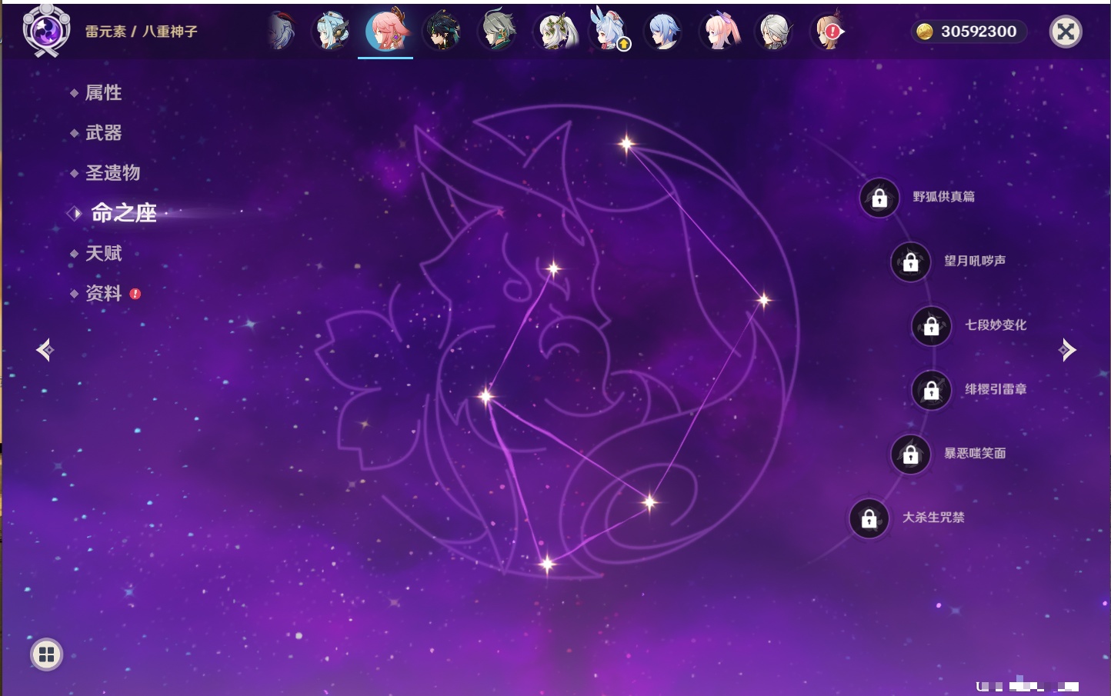1111x696 pixels.
Task: Click the Mora balance 30592300
Action: click(969, 32)
